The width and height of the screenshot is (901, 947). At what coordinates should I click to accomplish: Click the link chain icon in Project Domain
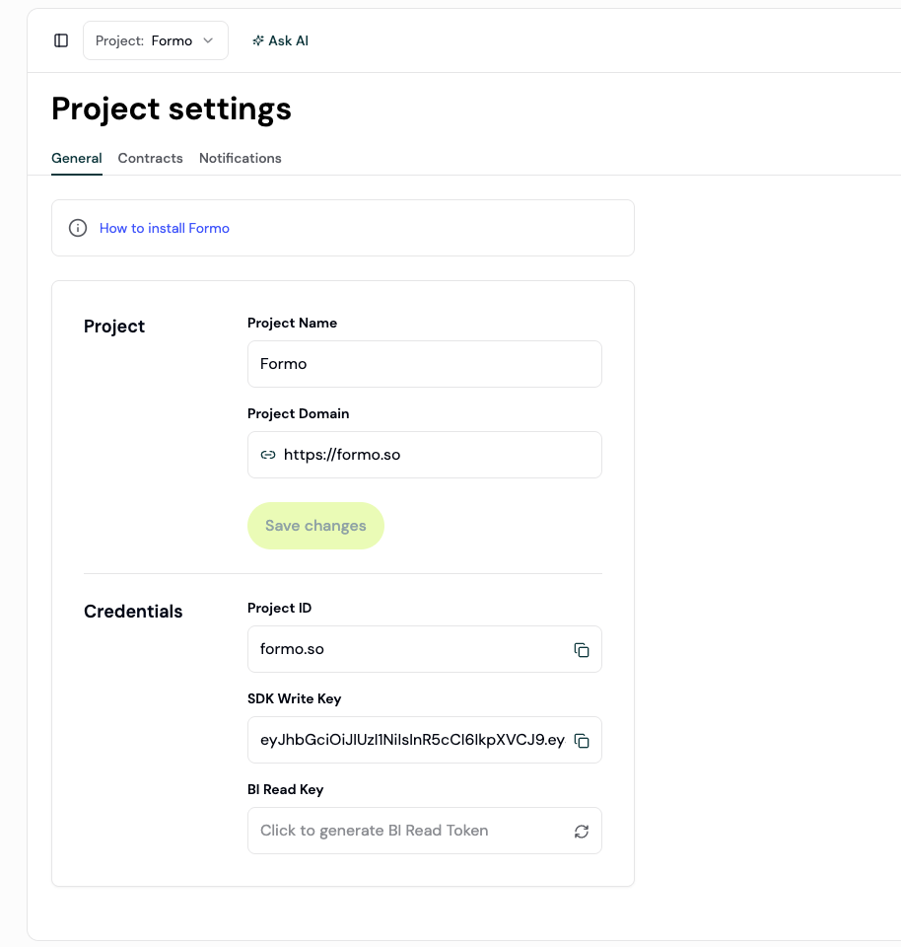point(267,455)
